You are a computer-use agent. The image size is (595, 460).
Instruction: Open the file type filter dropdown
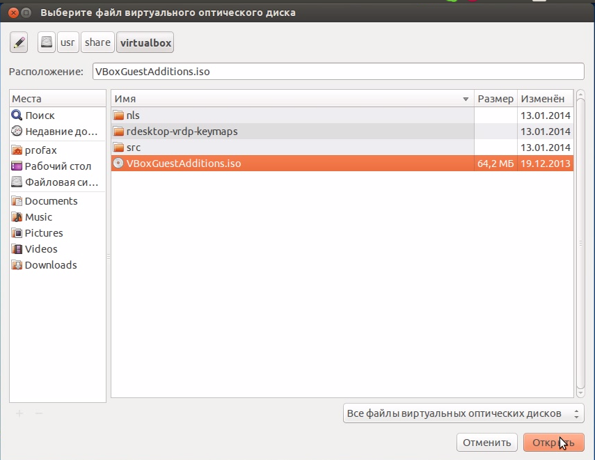pos(463,413)
